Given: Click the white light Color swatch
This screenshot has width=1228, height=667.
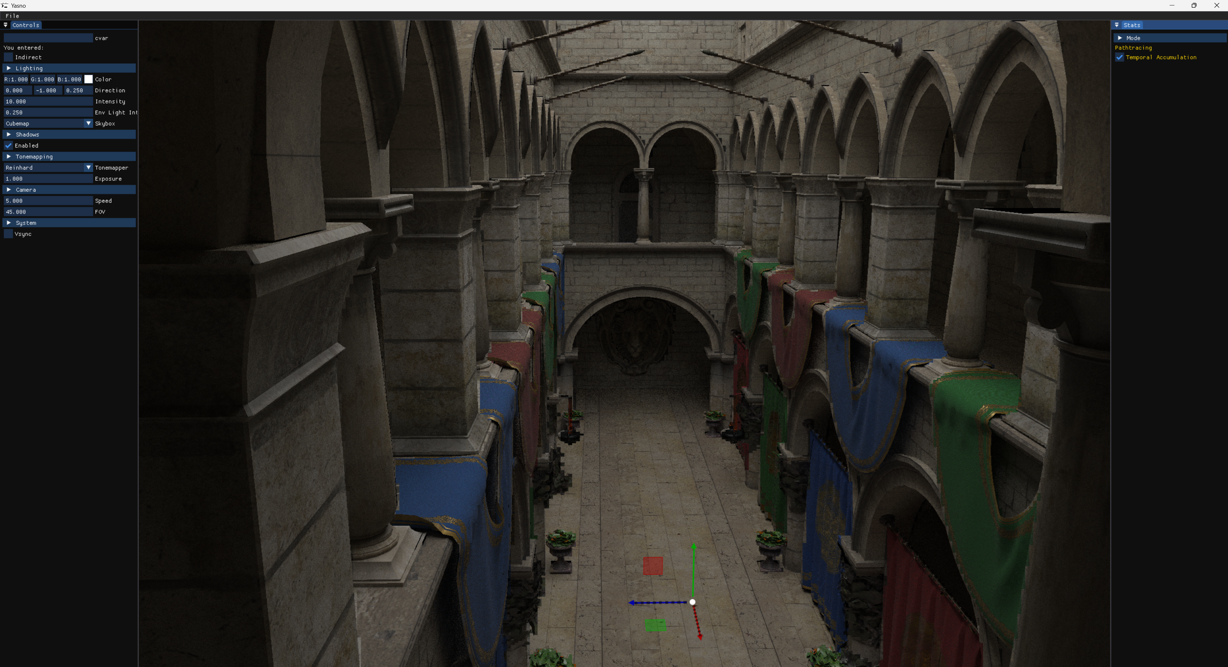Looking at the screenshot, I should pos(88,79).
